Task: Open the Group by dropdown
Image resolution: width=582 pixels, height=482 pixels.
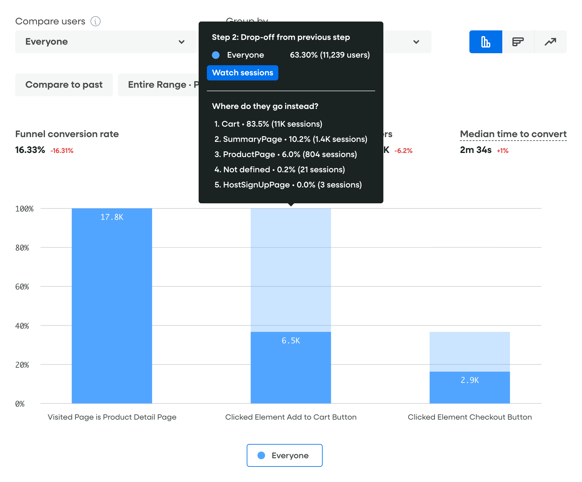Action: [417, 41]
